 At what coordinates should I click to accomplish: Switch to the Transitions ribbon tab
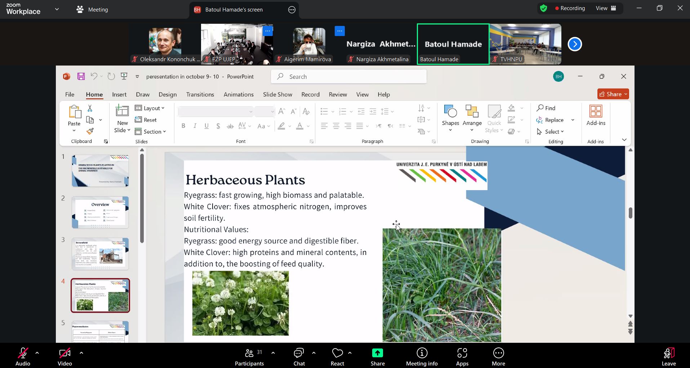point(200,94)
